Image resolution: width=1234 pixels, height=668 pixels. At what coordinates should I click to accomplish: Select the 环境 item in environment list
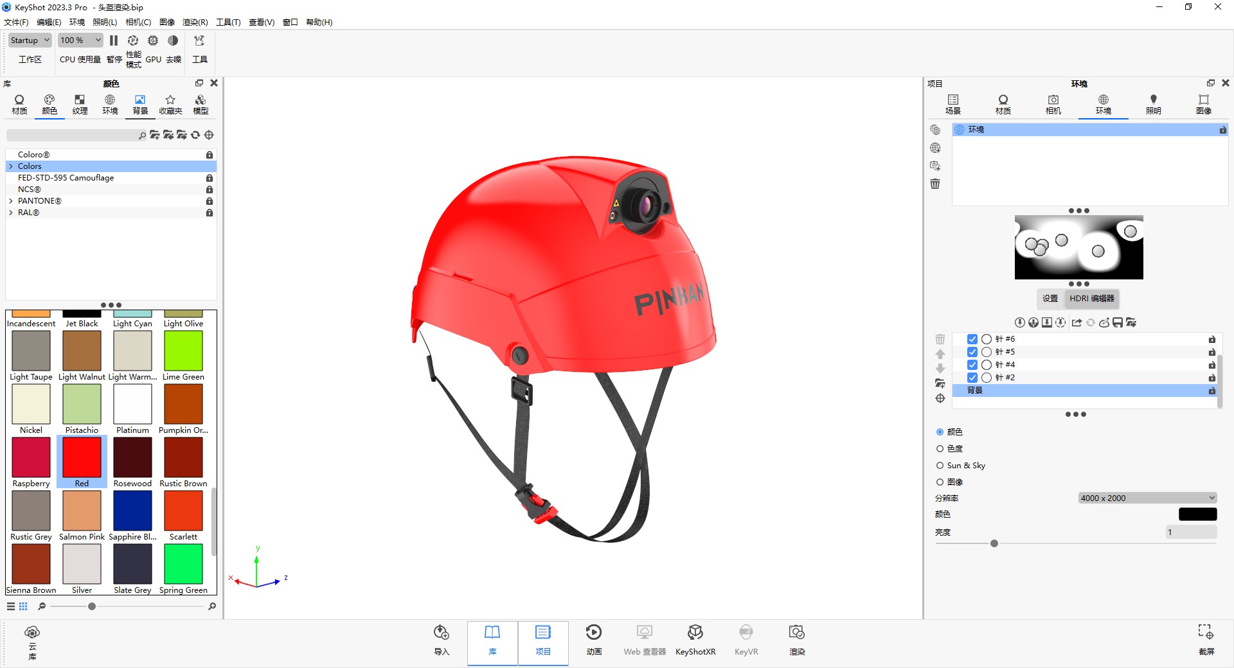point(1090,130)
